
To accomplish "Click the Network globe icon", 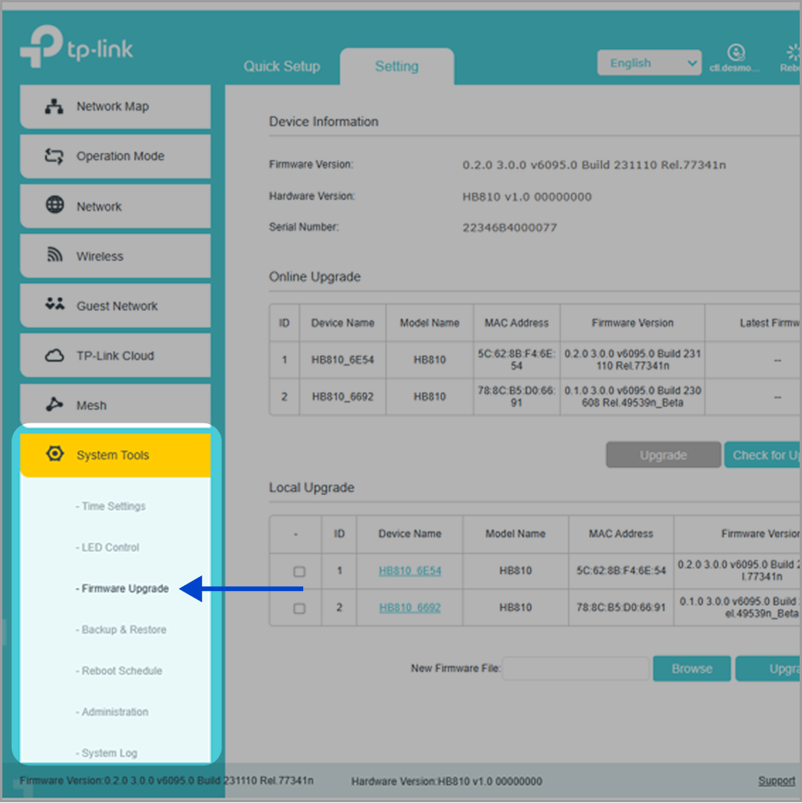I will click(55, 205).
